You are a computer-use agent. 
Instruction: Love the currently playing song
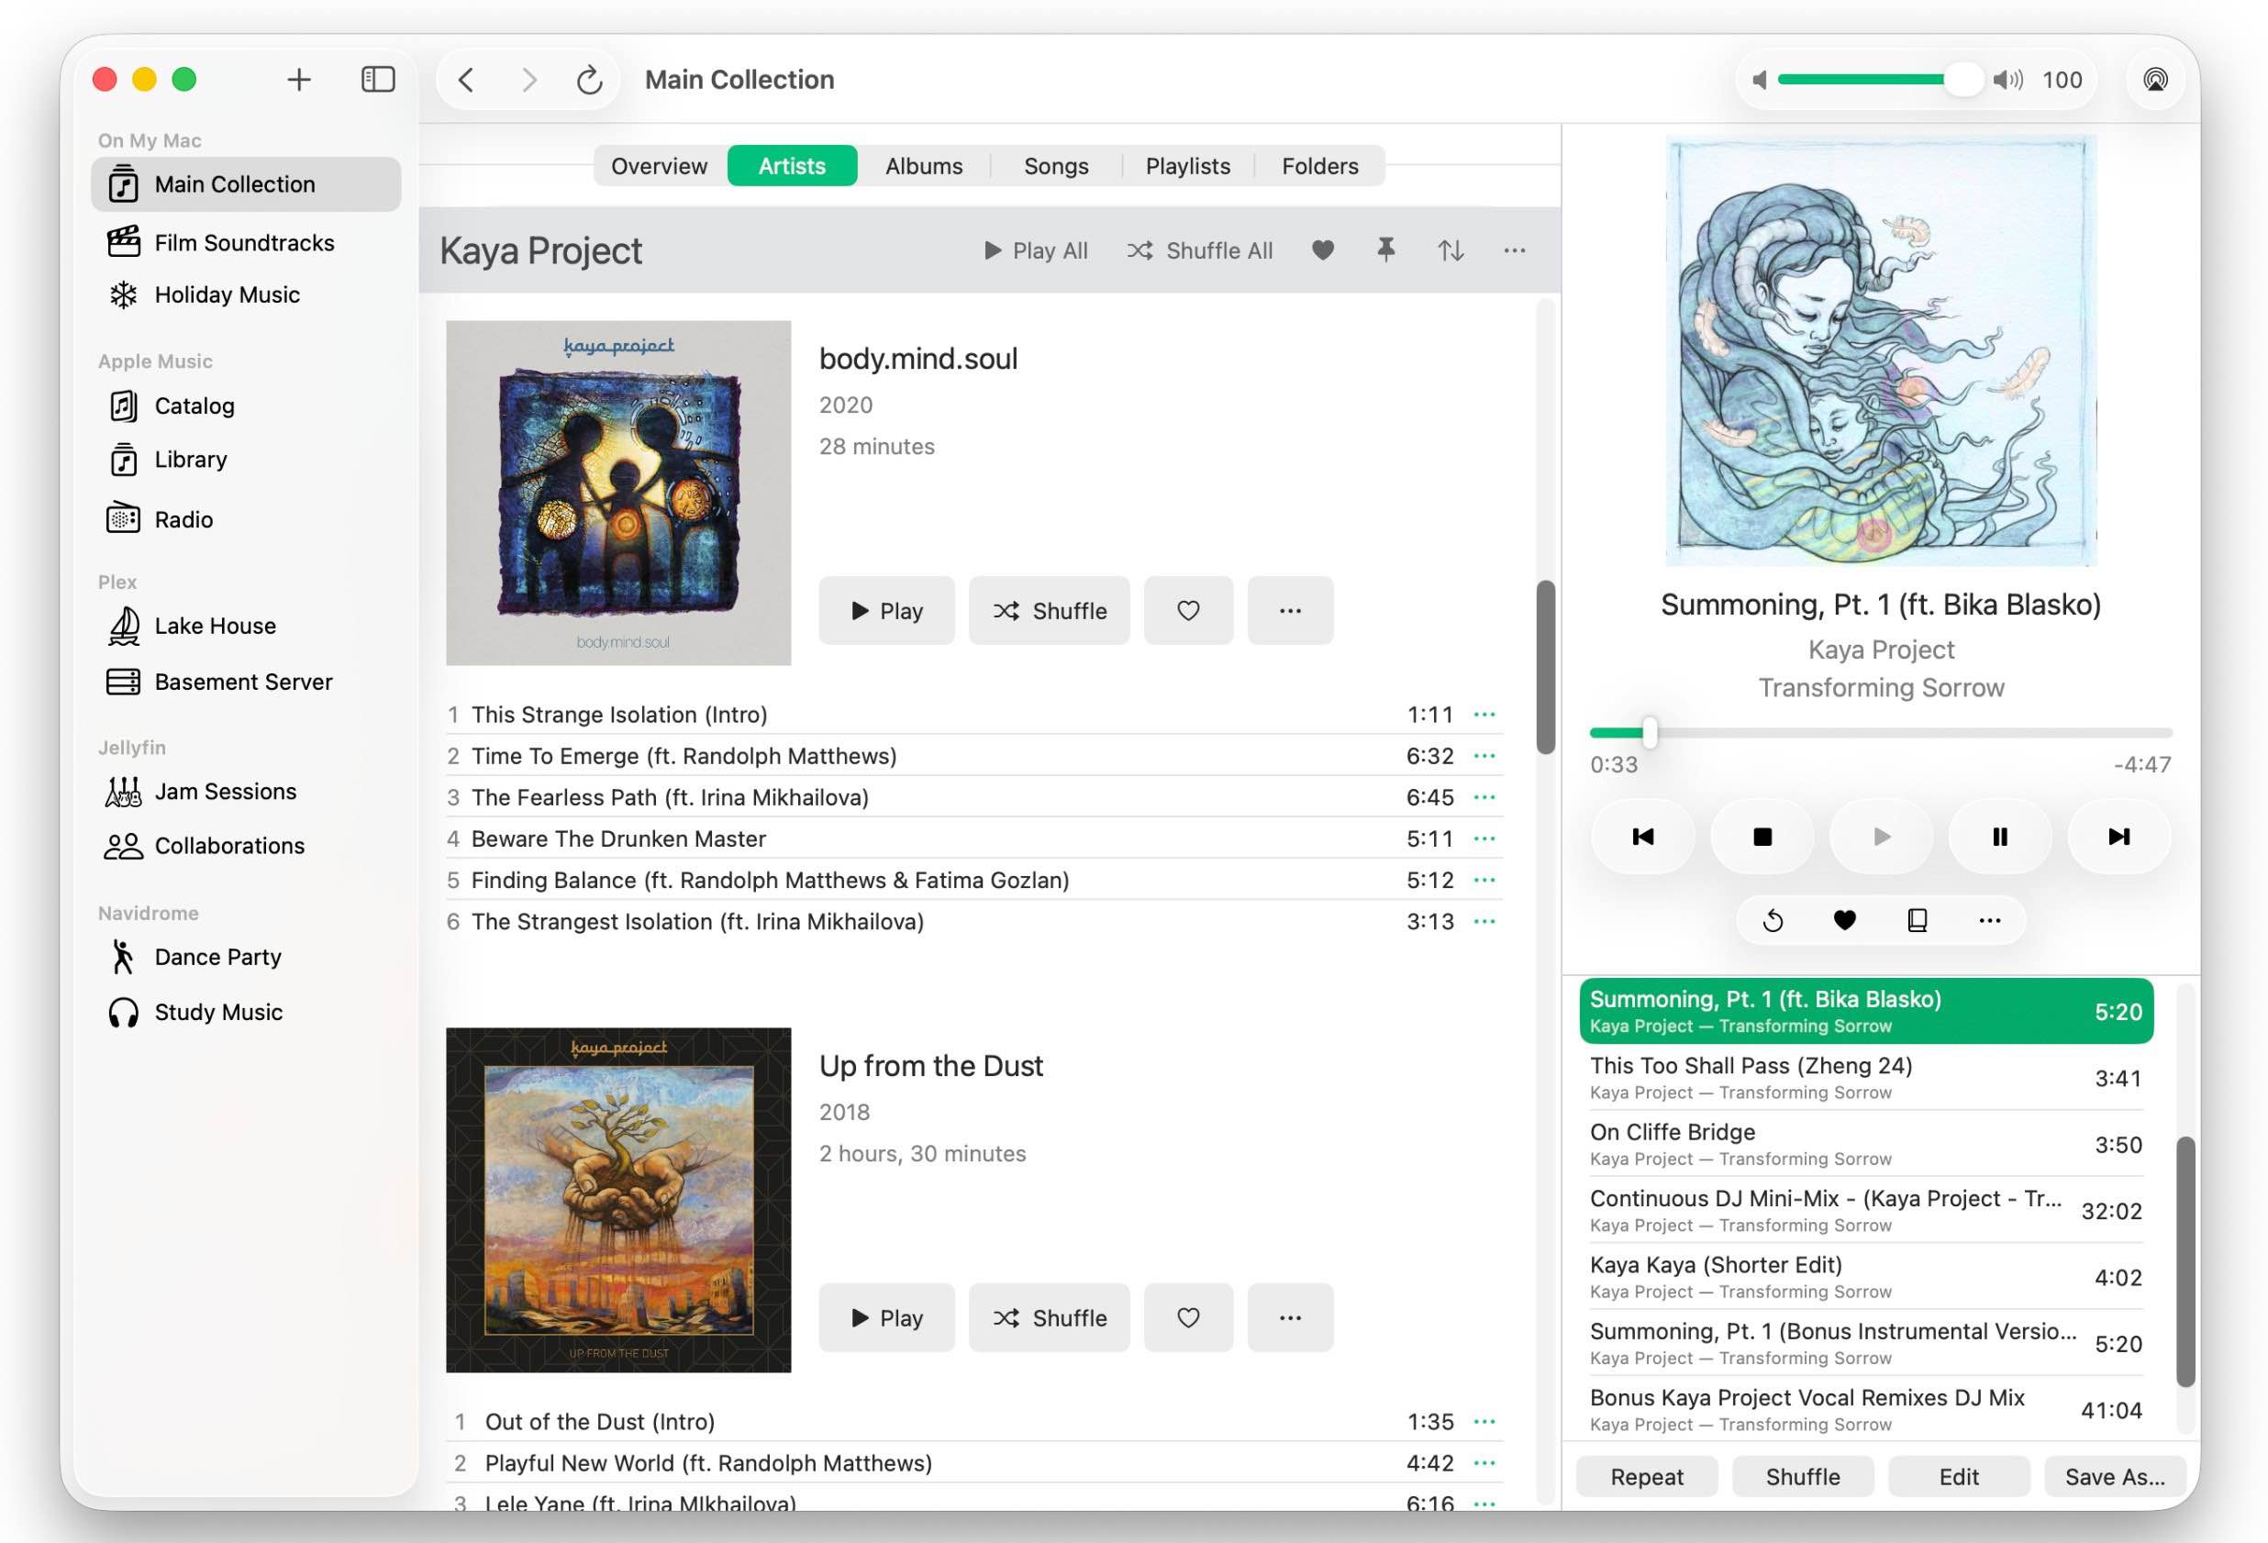pos(1844,919)
